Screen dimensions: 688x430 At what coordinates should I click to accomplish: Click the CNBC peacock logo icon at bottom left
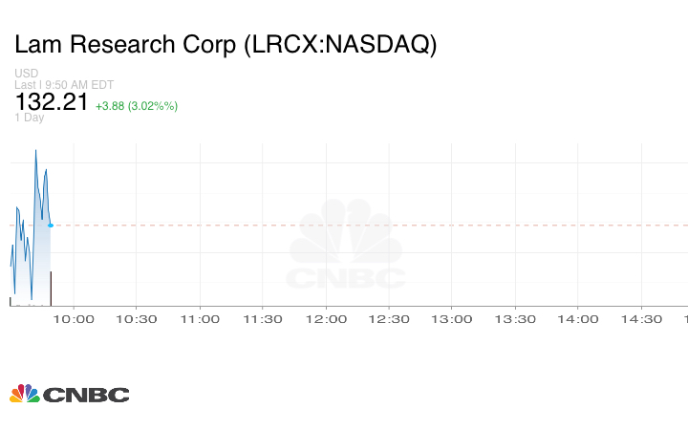coord(25,394)
